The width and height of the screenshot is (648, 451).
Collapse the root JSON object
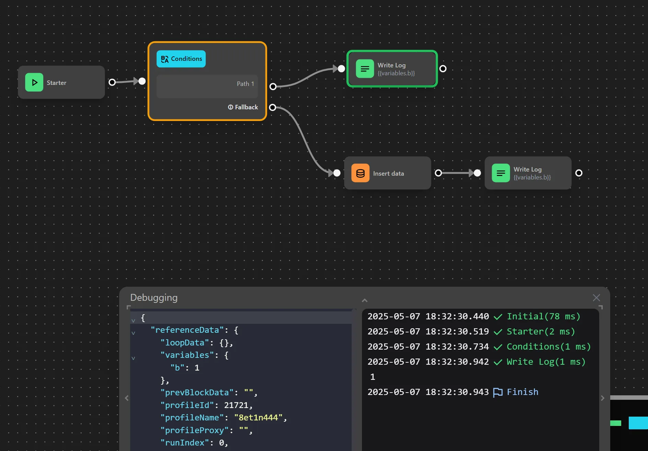[x=133, y=321]
